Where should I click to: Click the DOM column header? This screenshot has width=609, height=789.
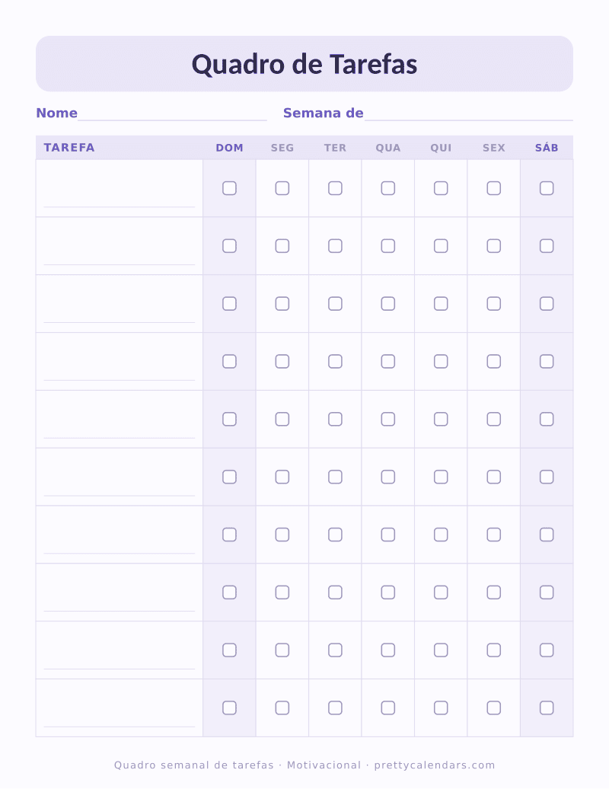pyautogui.click(x=229, y=148)
